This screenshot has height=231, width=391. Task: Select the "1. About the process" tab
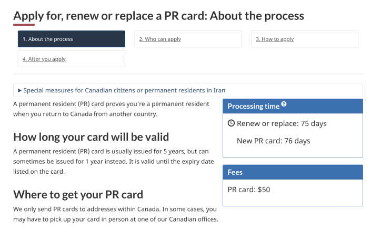click(x=72, y=39)
